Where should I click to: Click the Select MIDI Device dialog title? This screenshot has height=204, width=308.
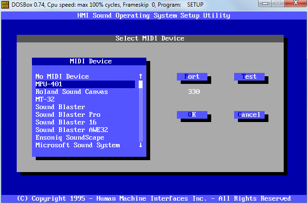(150, 39)
